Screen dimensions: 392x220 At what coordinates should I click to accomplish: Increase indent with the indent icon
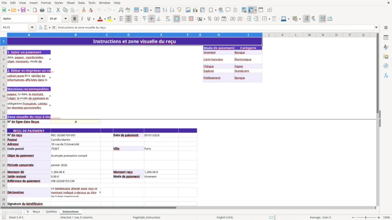coord(249,19)
